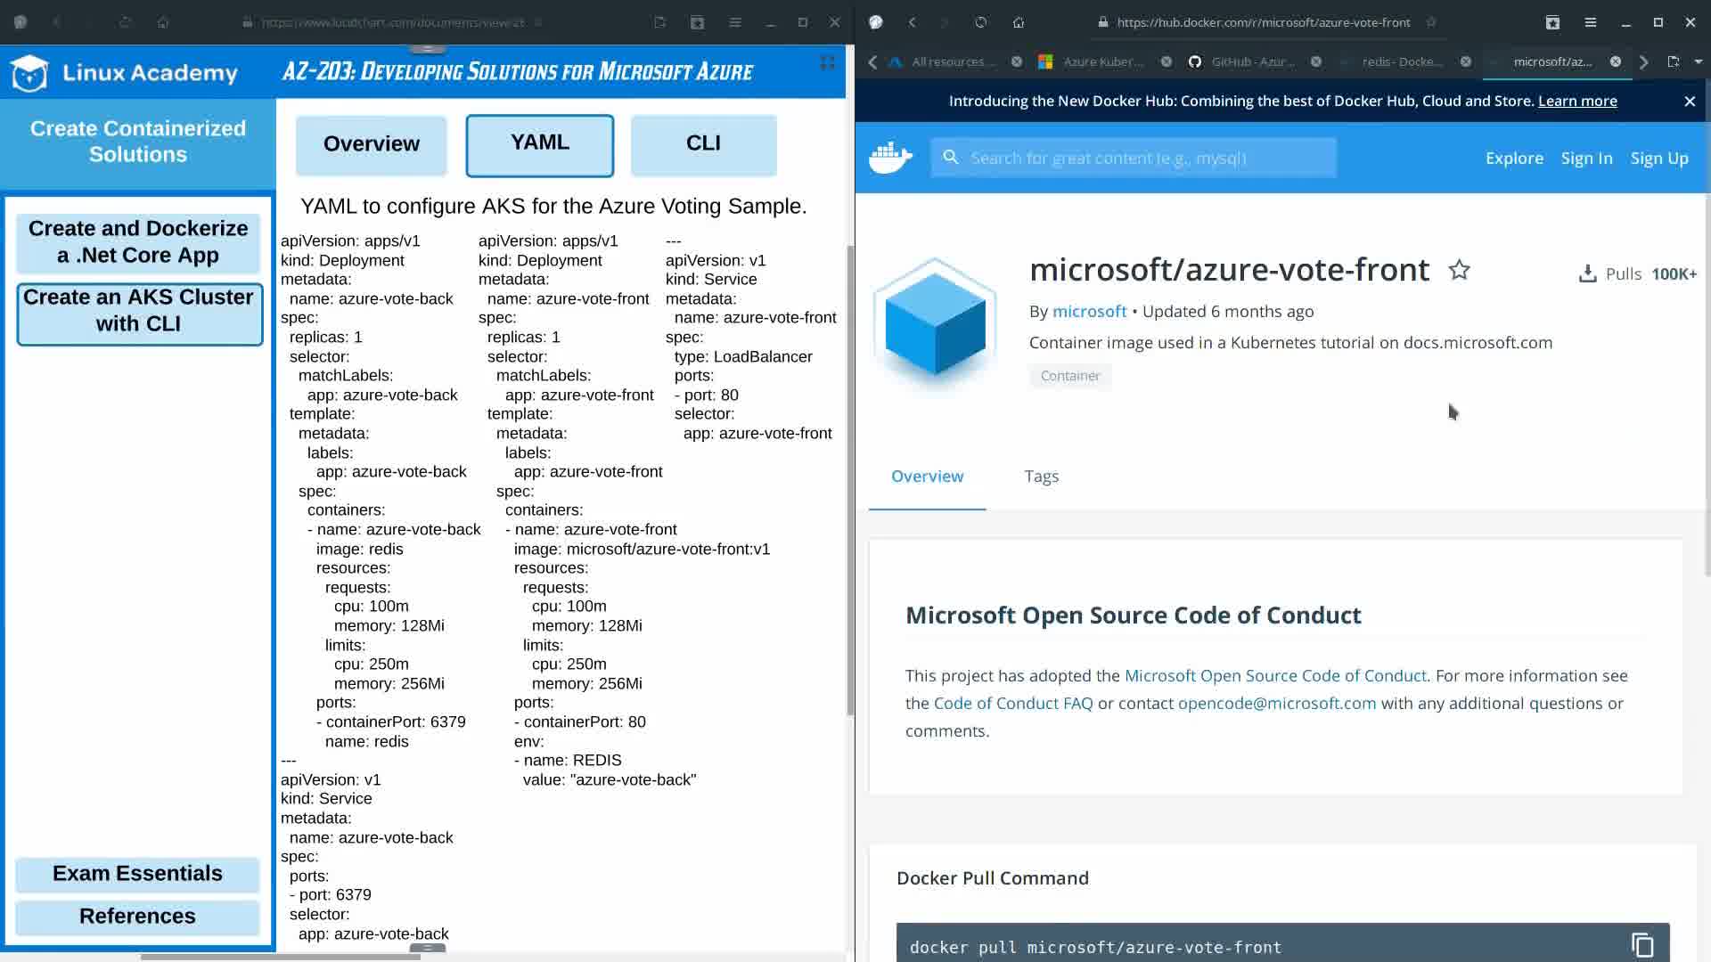Switch to the Tags tab
This screenshot has width=1711, height=962.
[1041, 477]
